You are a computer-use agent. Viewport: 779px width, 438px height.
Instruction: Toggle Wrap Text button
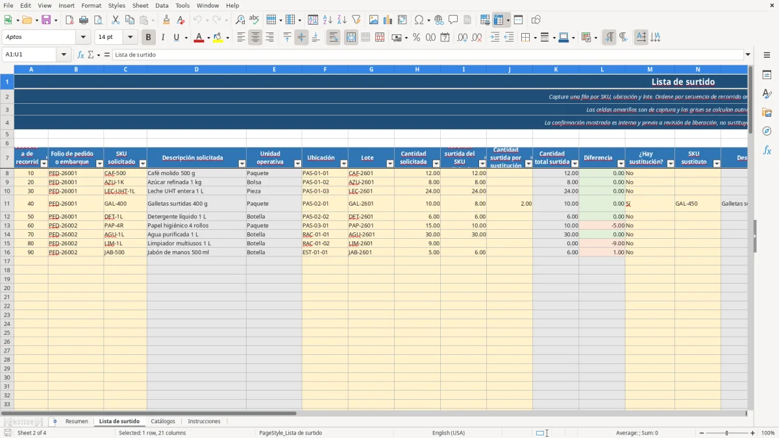point(333,38)
